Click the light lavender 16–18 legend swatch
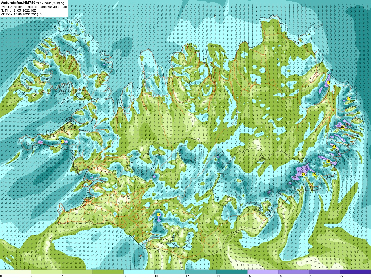 (x=263, y=272)
